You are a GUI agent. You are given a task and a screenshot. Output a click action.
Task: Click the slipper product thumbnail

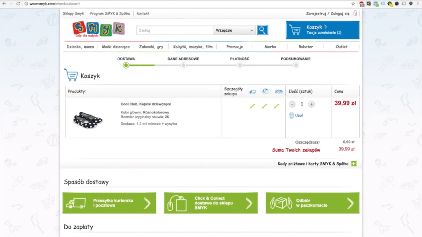pos(88,120)
